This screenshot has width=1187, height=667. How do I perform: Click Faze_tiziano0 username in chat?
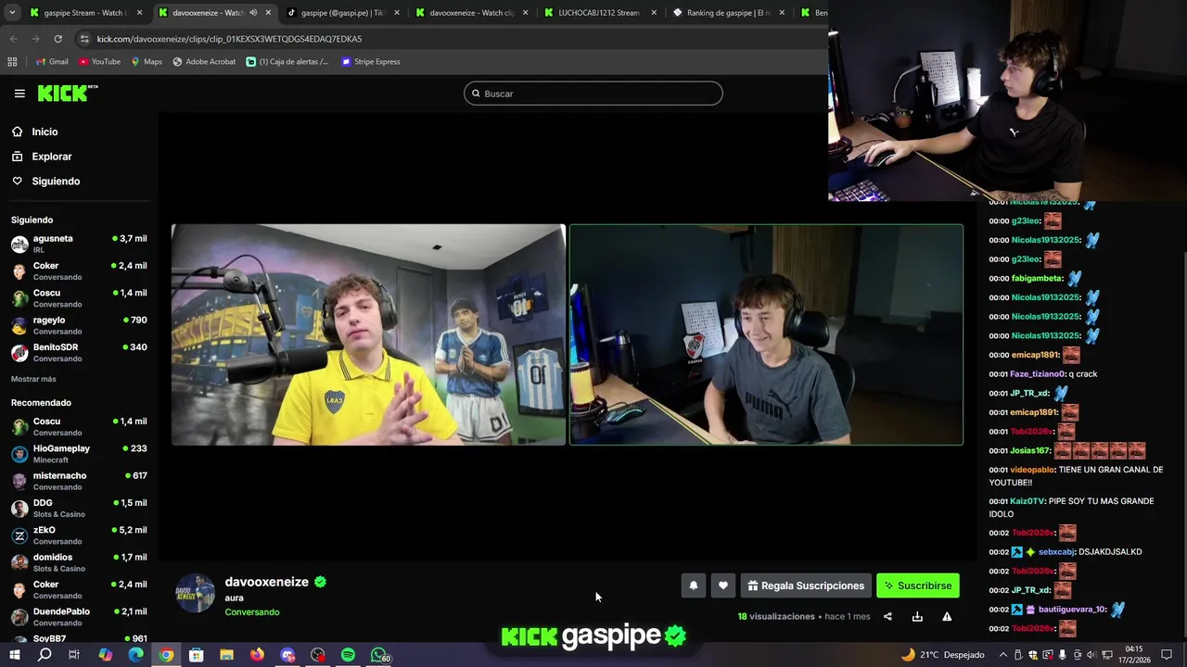tap(1037, 374)
